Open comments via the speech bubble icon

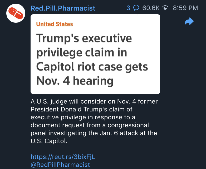coord(136,8)
